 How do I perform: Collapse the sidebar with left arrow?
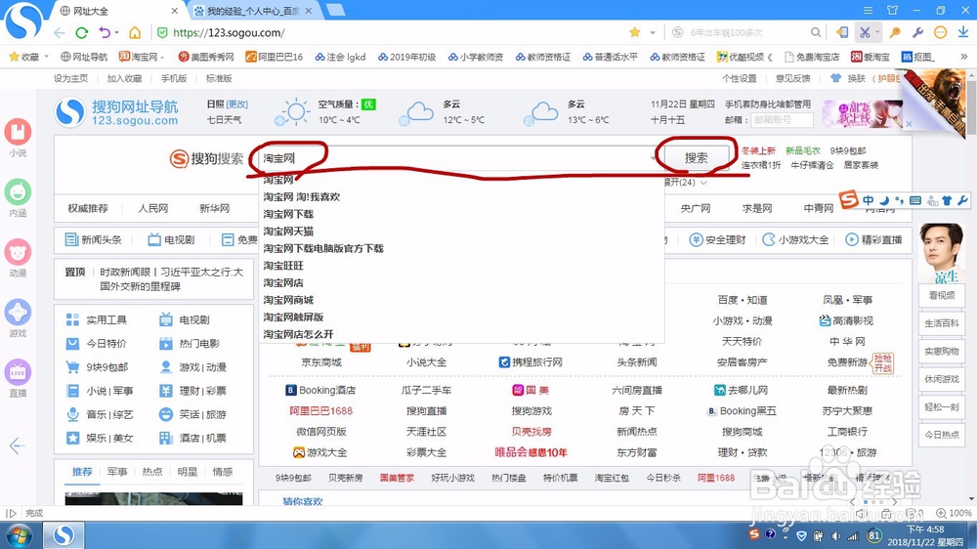click(17, 445)
